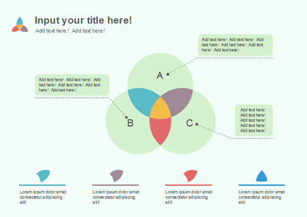Viewport: 307px width, 217px height.
Task: Select the Lorem ipsum text under the teal legend
Action: click(x=43, y=197)
